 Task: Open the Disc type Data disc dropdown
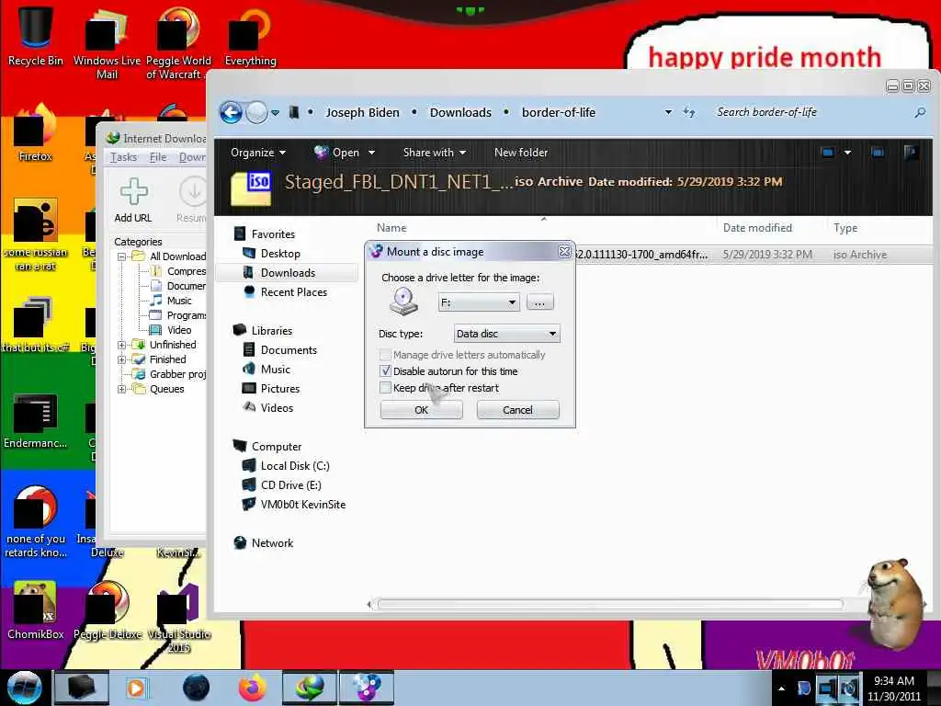coord(506,334)
